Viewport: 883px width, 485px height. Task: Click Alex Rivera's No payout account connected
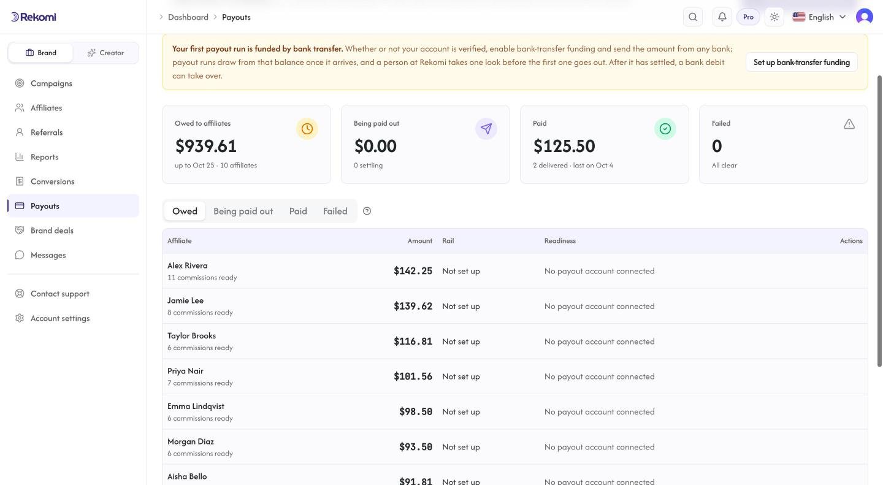coord(600,271)
